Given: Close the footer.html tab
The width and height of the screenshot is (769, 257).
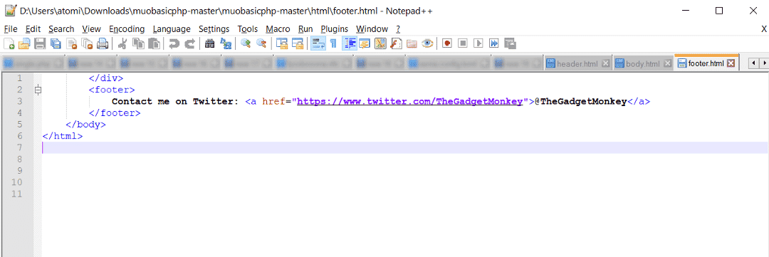Looking at the screenshot, I should coord(731,63).
